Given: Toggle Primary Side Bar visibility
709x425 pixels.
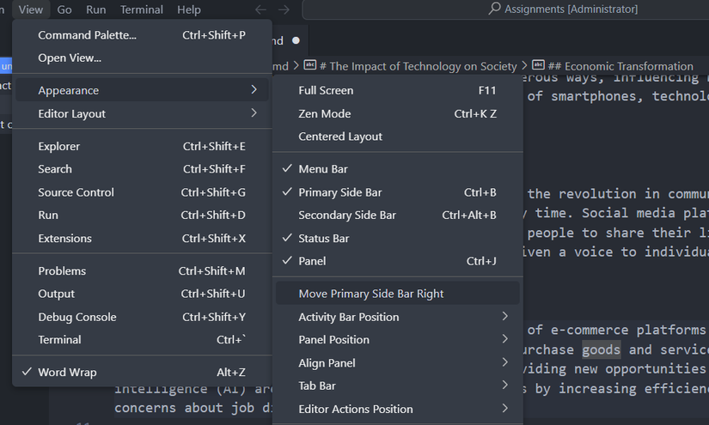Looking at the screenshot, I should click(339, 192).
